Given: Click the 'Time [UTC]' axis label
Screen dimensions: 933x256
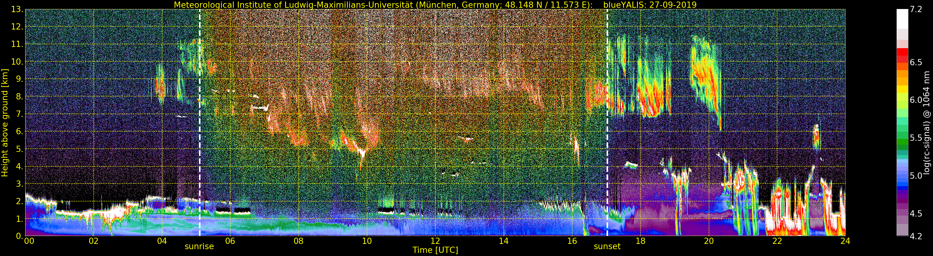Looking at the screenshot, I should point(435,250).
